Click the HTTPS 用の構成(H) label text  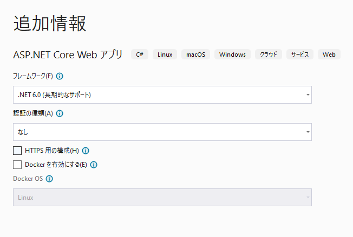(51, 151)
